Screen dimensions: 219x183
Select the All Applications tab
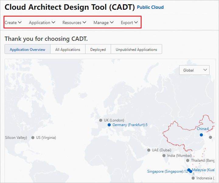(68, 49)
